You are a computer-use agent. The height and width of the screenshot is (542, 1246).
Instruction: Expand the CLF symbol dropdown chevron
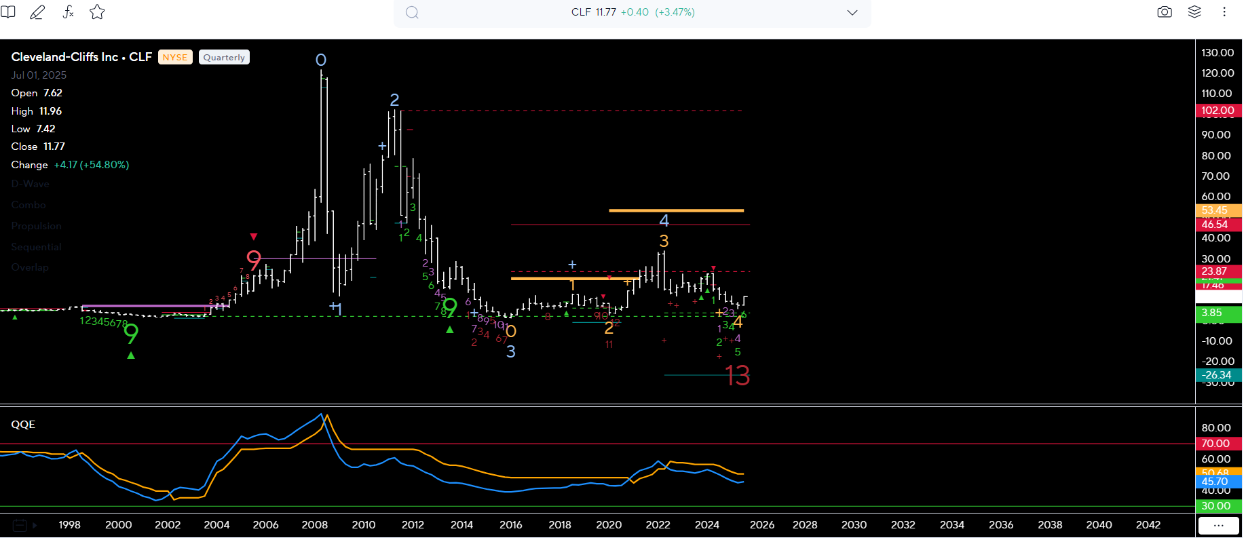pos(852,12)
